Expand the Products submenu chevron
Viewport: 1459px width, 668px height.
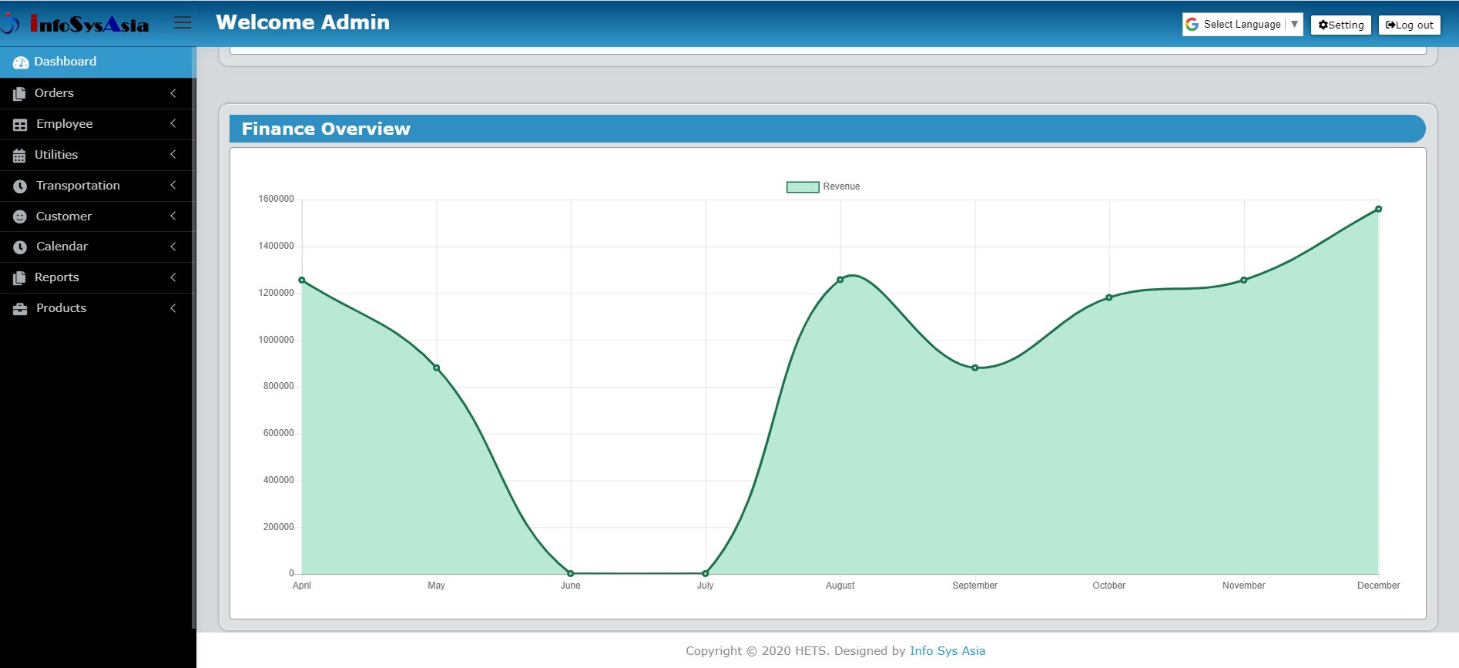click(x=173, y=308)
